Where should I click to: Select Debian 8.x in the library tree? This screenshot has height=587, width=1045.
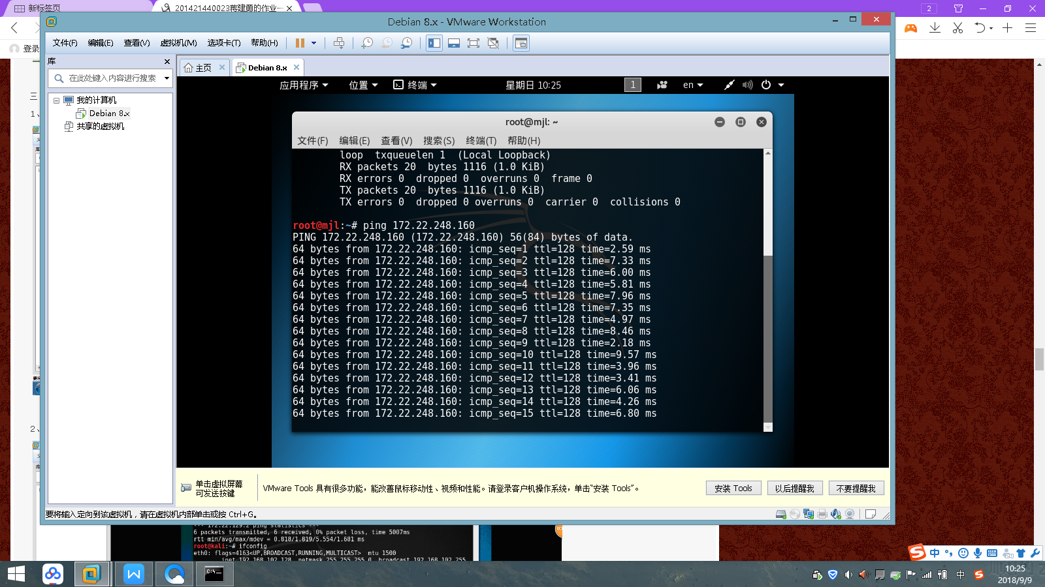tap(109, 113)
